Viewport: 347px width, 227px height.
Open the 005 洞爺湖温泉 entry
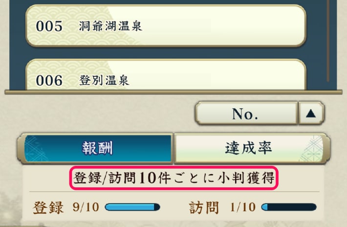(166, 26)
